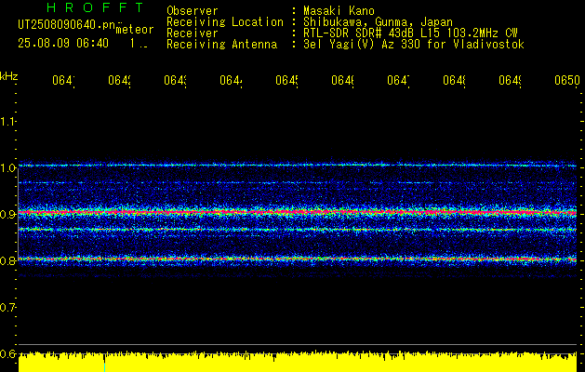Click the timestamp 25.08.09 06:40
The width and height of the screenshot is (585, 372).
coord(63,44)
